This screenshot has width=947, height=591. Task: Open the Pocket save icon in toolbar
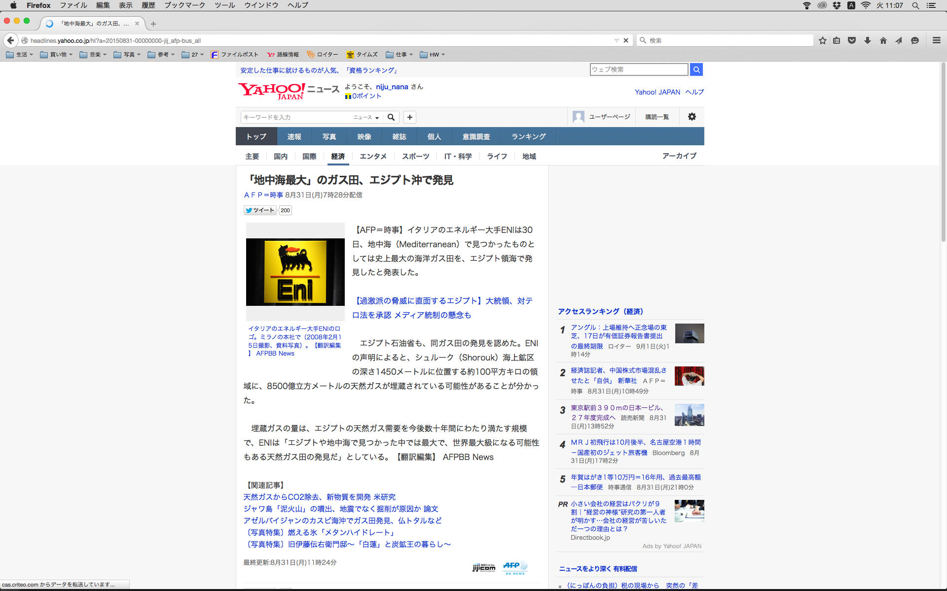852,40
